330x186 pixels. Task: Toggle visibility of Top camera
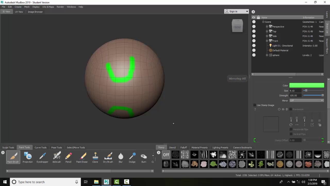tap(254, 32)
